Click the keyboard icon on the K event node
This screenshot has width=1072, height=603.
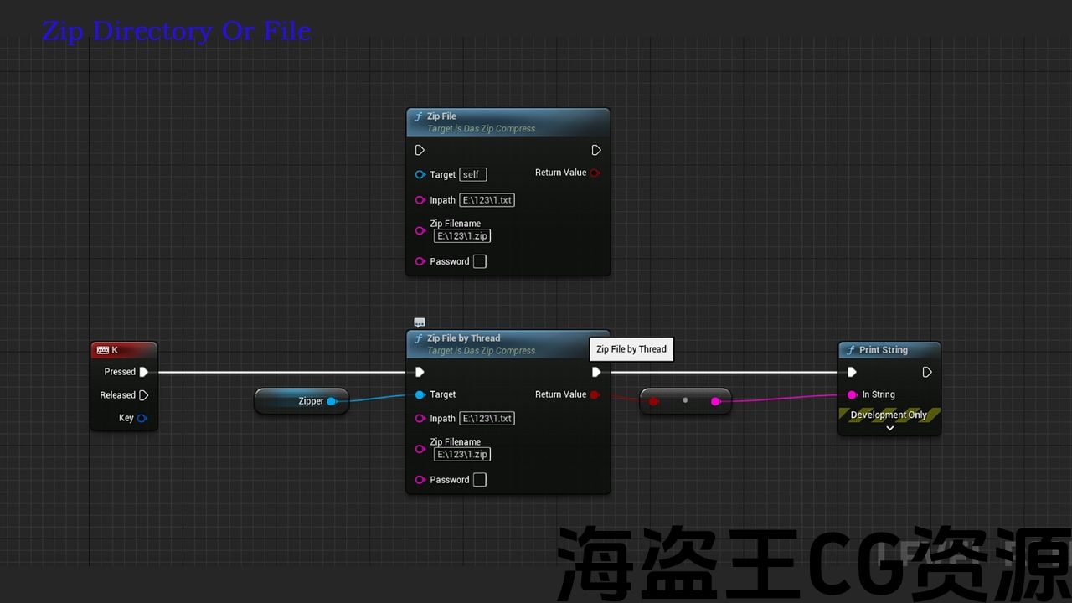(102, 350)
